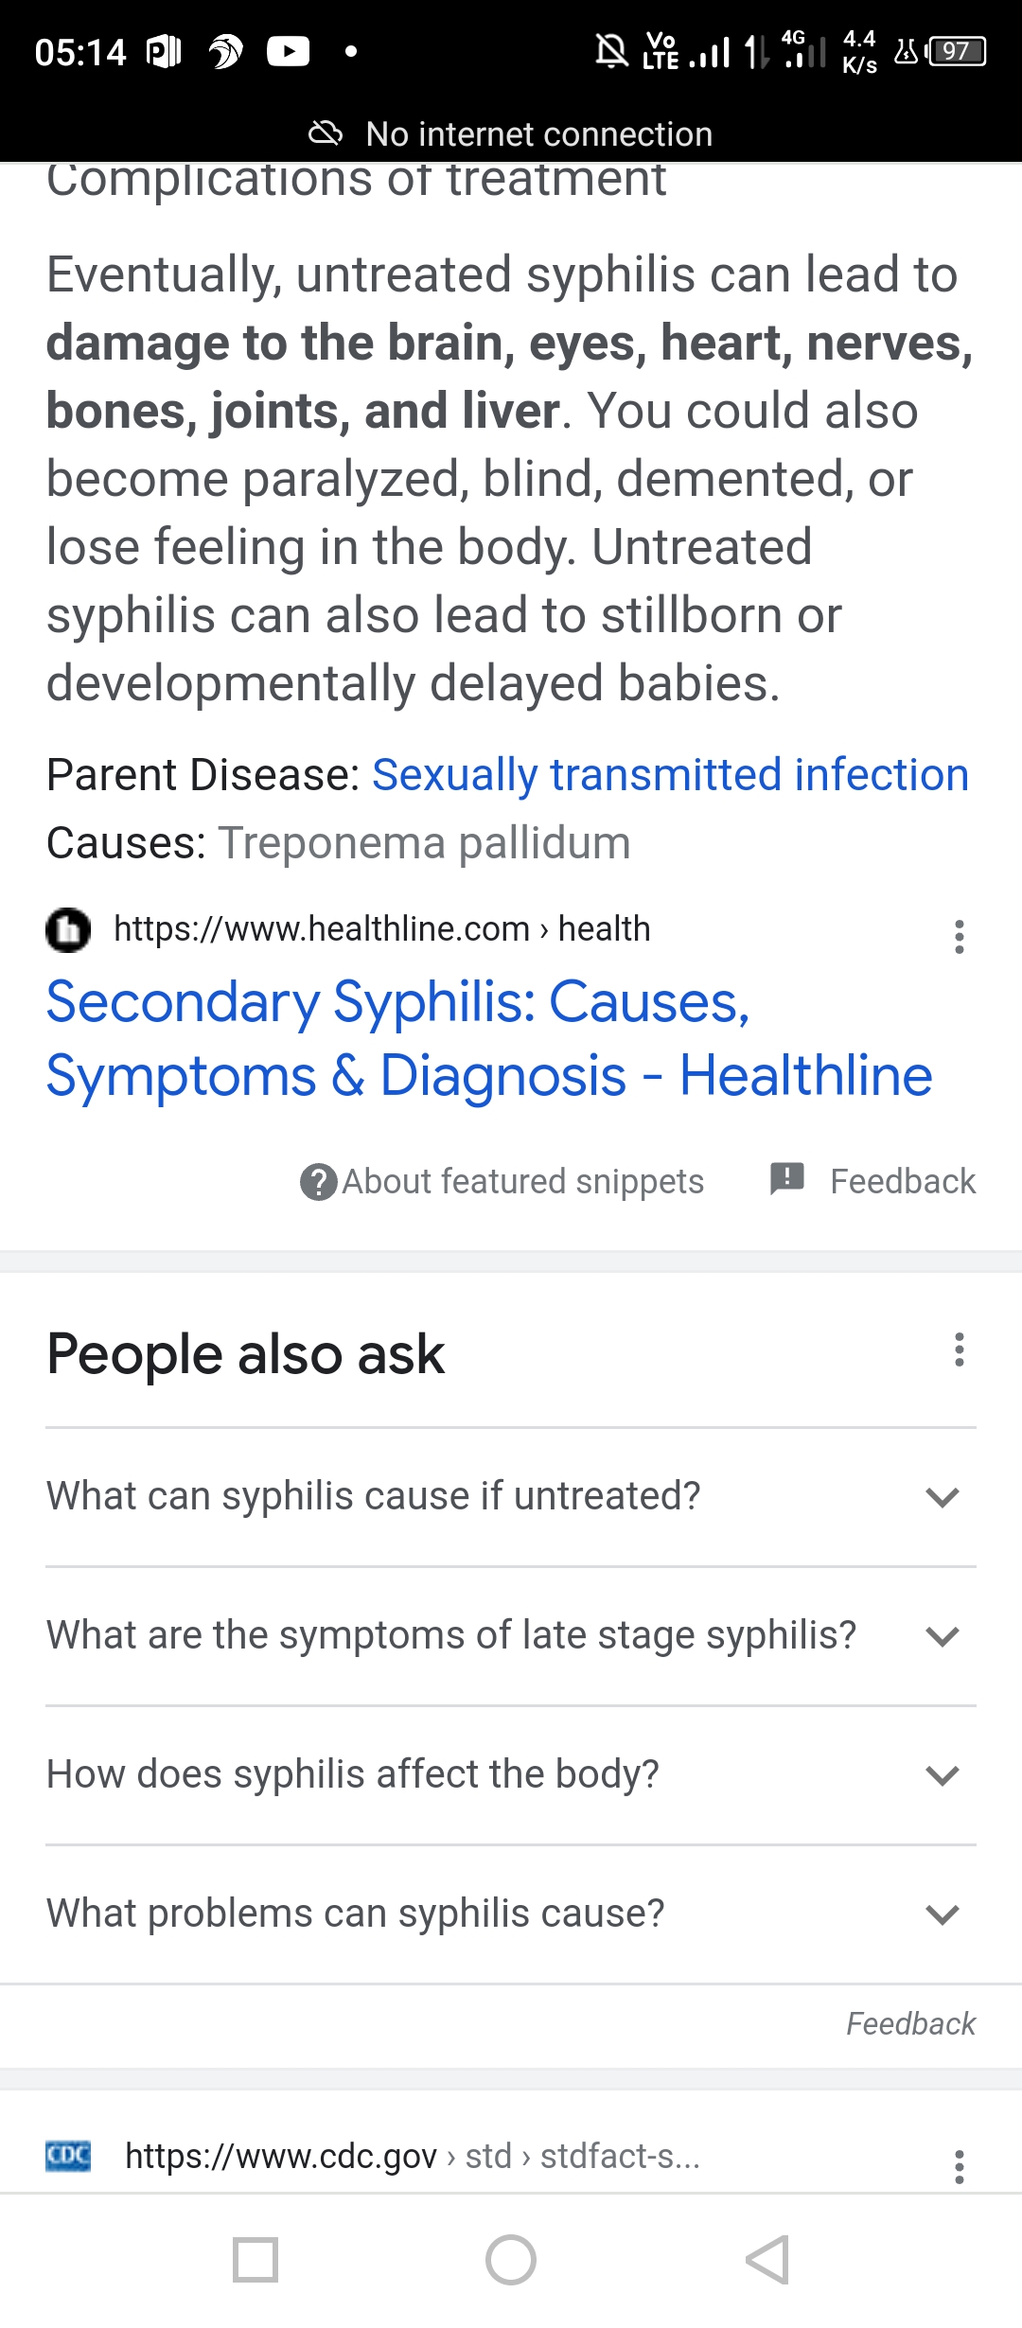Open People also ask options menu
1022x2328 pixels.
(x=959, y=1350)
